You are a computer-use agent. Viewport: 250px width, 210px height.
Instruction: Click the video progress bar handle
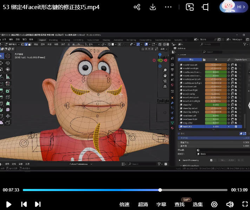160,190
